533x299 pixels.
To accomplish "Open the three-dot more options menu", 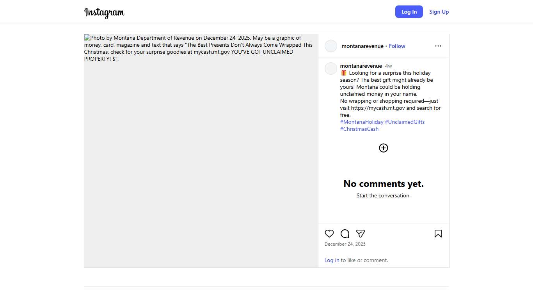I will coord(438,46).
